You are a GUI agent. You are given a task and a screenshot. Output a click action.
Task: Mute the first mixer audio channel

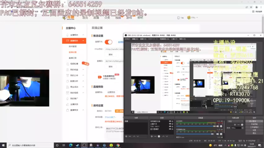[217, 126]
